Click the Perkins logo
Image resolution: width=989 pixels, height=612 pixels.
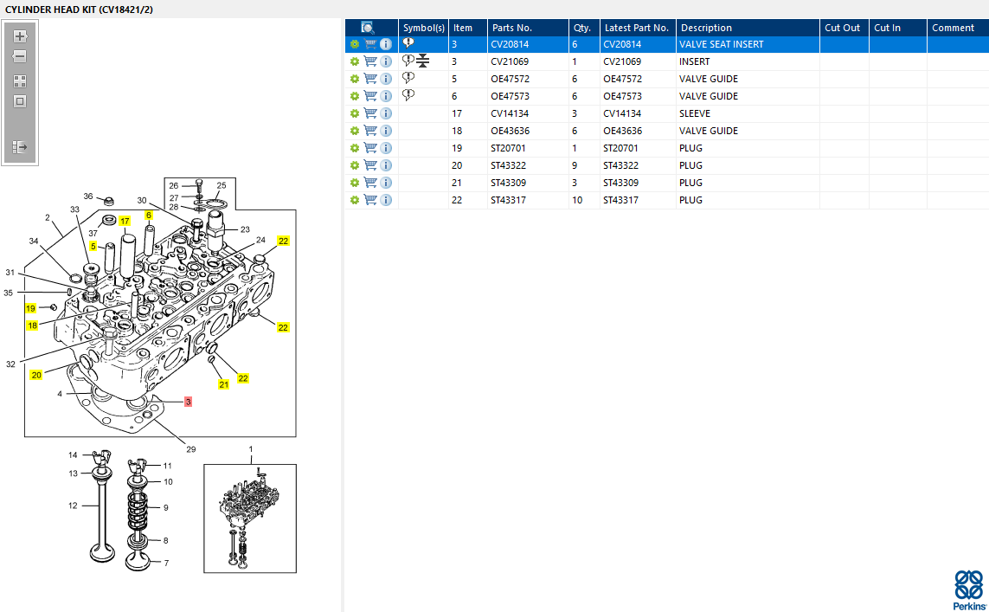[x=969, y=590]
